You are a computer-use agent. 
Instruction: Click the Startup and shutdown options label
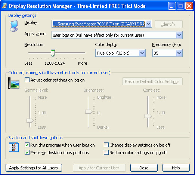[x=35, y=138]
